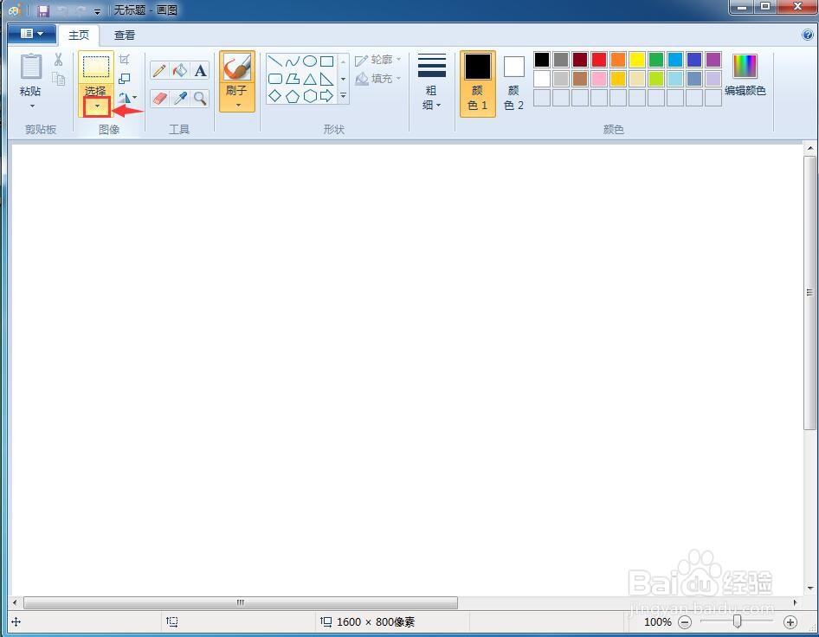The image size is (819, 637).
Task: Click the Help question mark icon
Action: coord(808,35)
